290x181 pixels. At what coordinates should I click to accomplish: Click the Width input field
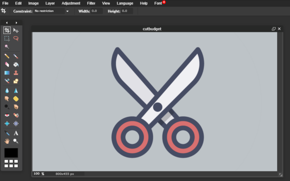97,11
